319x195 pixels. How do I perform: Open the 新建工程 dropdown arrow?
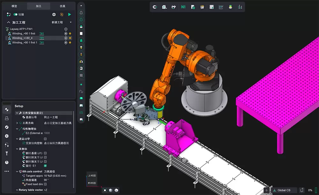(x=70, y=22)
